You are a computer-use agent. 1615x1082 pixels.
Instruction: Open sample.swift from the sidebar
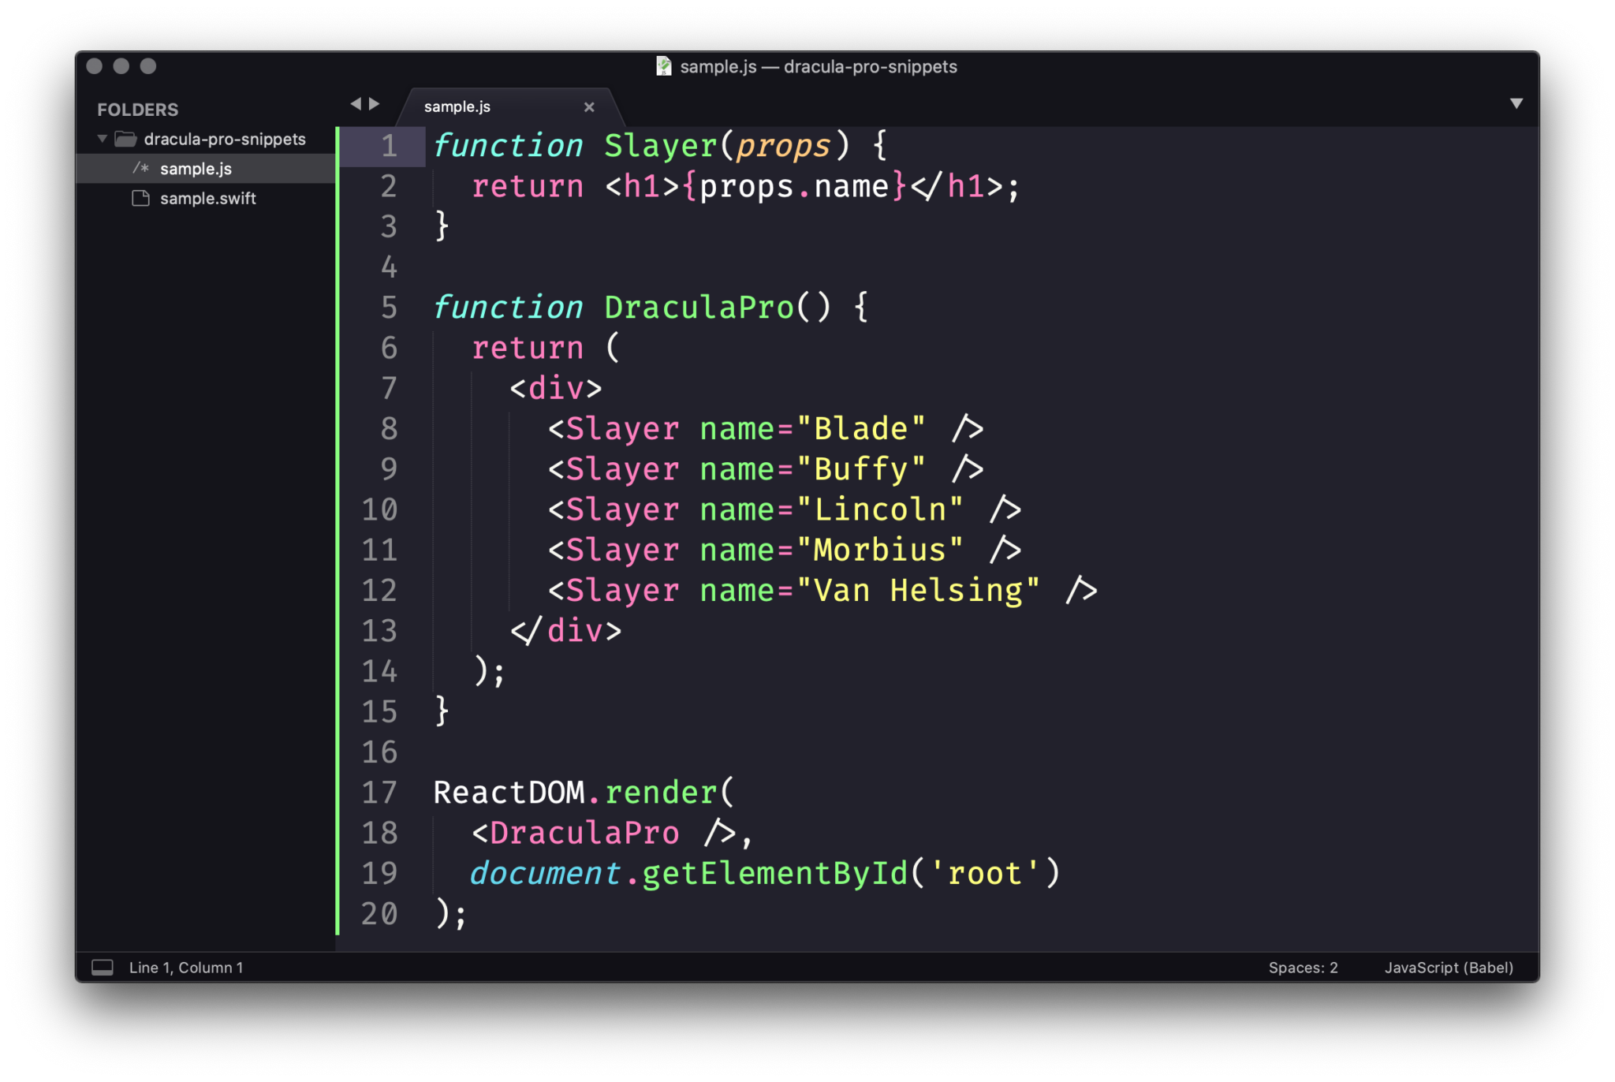(208, 199)
